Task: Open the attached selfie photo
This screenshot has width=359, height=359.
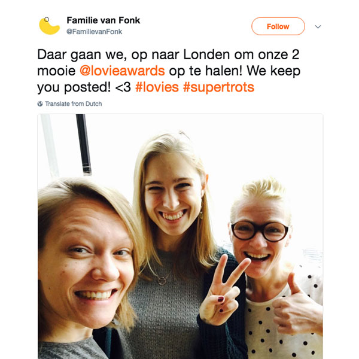Action: click(x=180, y=236)
